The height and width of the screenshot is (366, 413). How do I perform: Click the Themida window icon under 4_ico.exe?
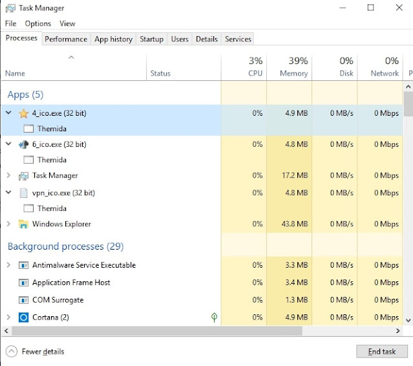(x=28, y=129)
